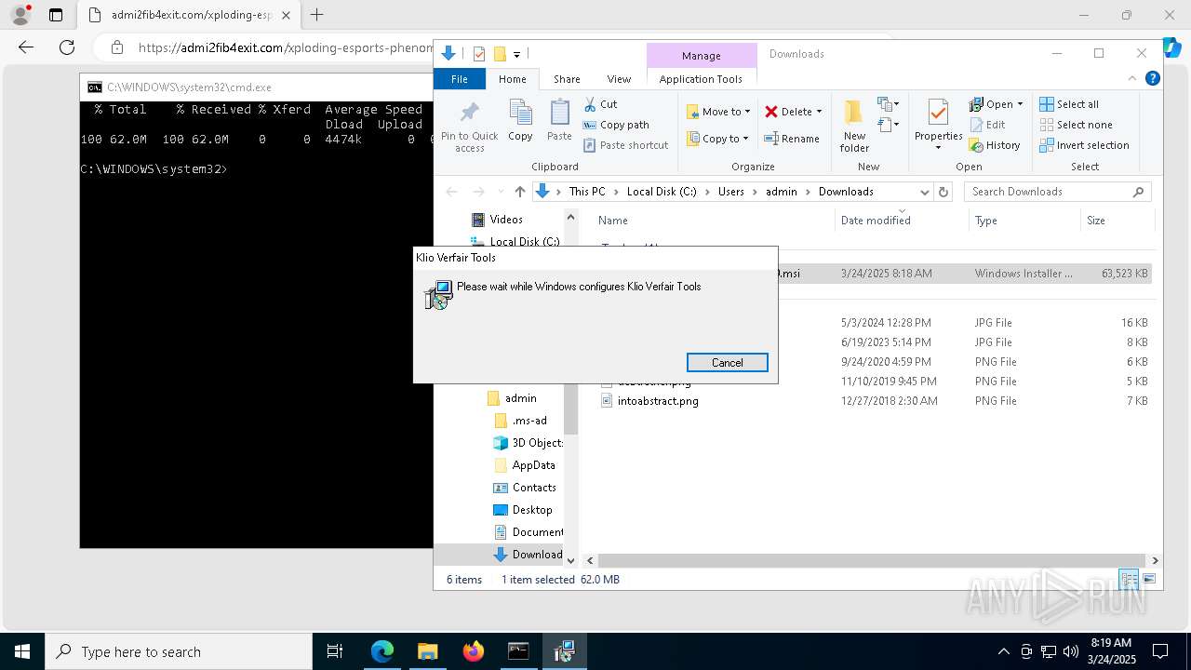Expand the Delete options arrow
1191x670 pixels.
click(x=819, y=112)
